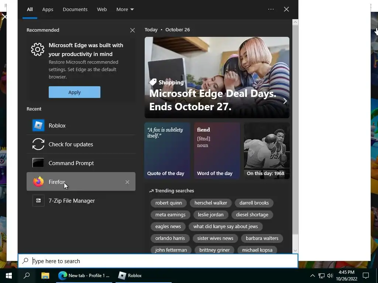Open Word of the day card
The width and height of the screenshot is (378, 283).
click(x=217, y=151)
